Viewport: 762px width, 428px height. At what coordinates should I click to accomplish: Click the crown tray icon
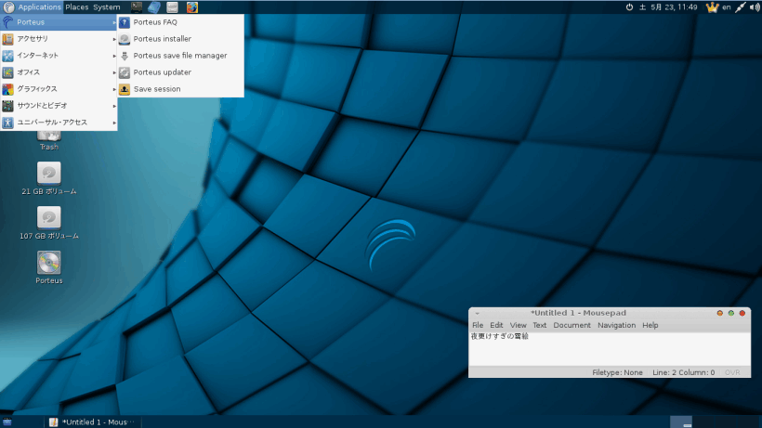712,6
